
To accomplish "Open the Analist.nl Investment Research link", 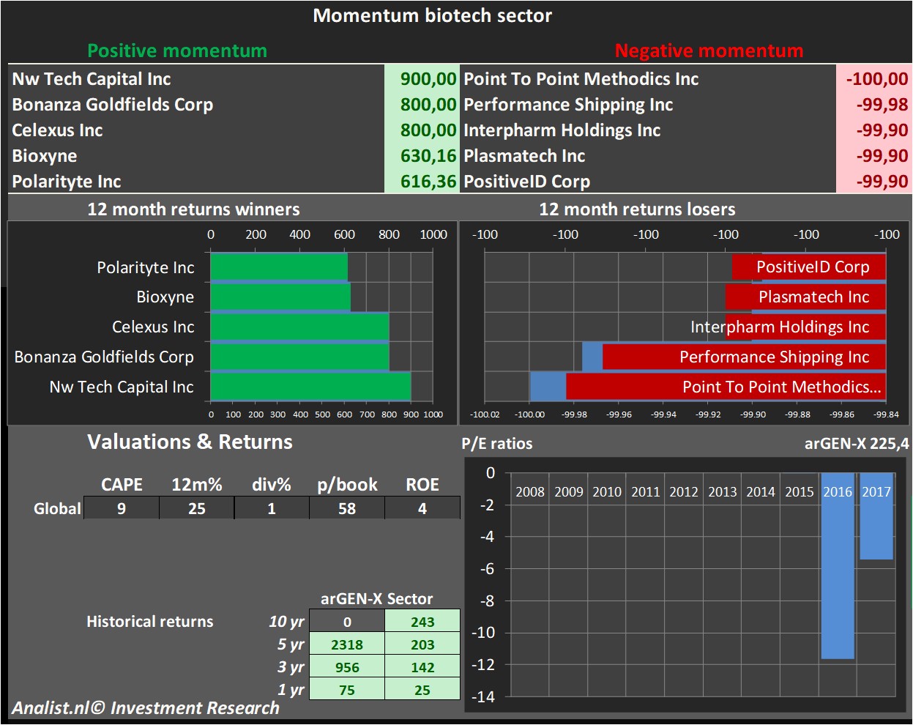I will pos(146,708).
